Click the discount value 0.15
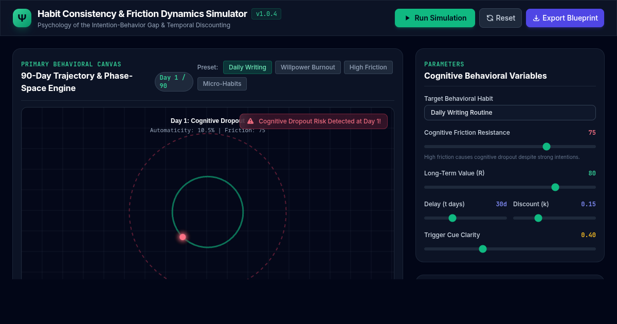 point(588,204)
